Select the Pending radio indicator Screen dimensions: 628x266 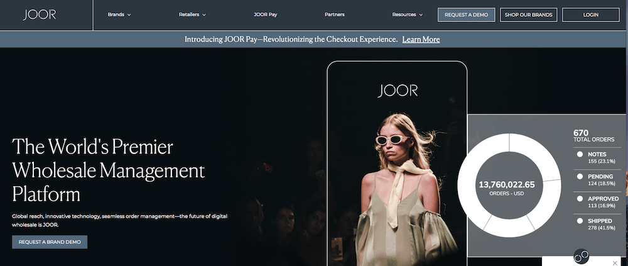(580, 176)
